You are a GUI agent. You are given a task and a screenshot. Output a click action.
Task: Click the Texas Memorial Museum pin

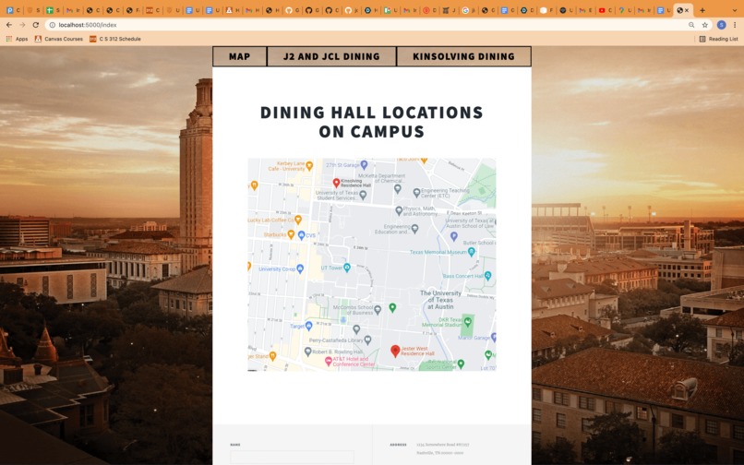[471, 252]
